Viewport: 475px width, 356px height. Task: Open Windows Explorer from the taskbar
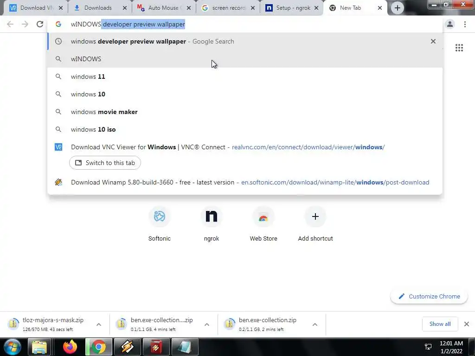click(39, 347)
